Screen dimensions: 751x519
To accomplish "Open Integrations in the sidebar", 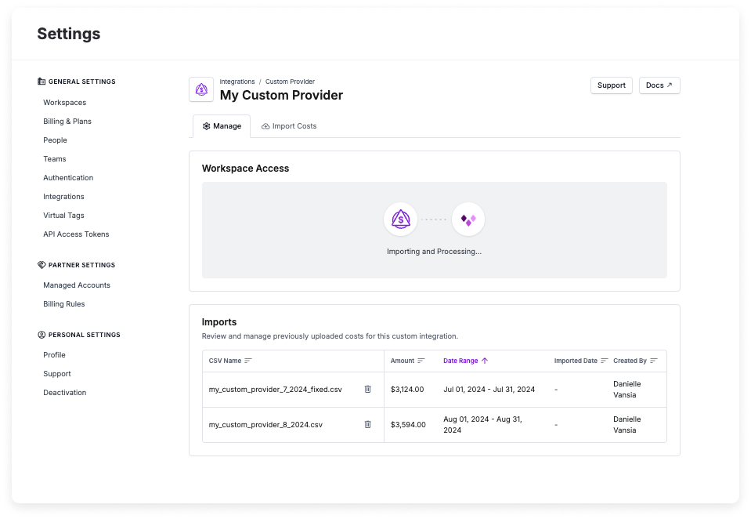I will (x=63, y=197).
